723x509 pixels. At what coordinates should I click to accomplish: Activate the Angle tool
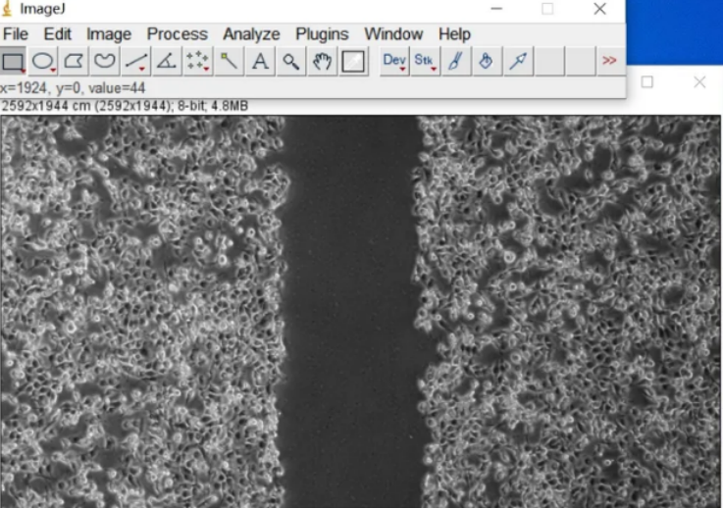click(x=167, y=62)
